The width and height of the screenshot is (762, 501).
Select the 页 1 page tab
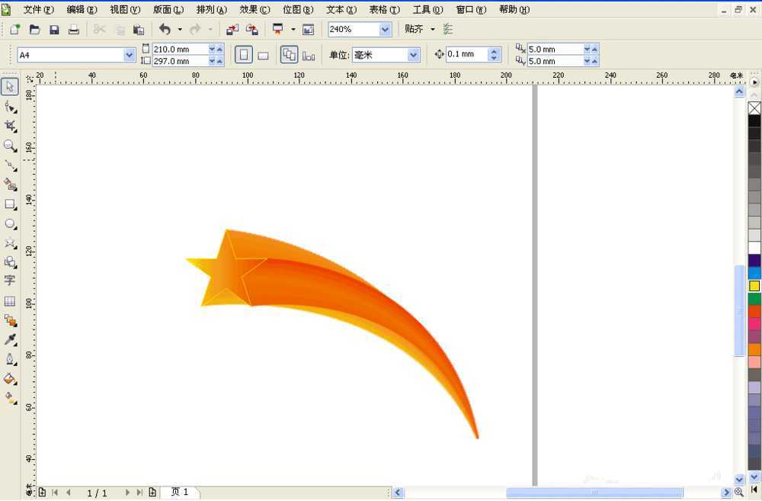click(180, 493)
